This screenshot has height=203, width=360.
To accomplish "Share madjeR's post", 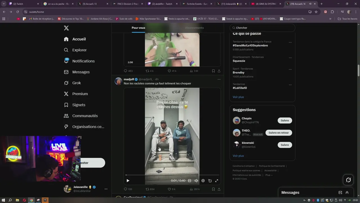I will pos(219,189).
